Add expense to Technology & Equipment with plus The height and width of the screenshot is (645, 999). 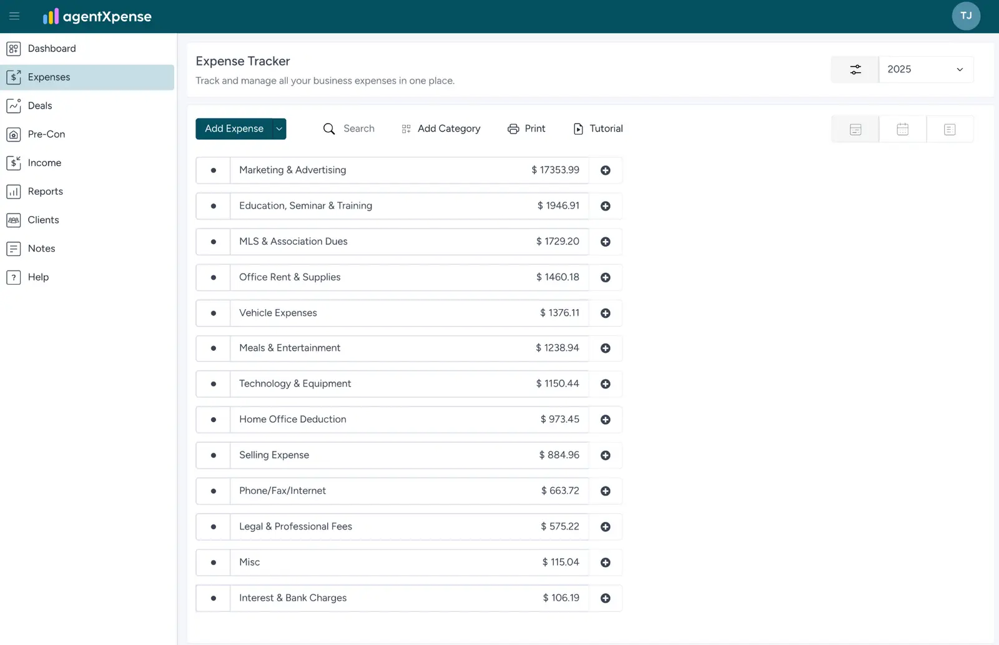606,384
